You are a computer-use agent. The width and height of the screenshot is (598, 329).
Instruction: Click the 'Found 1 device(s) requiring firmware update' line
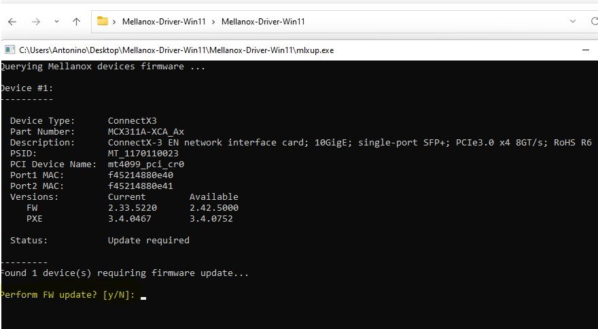coord(124,273)
